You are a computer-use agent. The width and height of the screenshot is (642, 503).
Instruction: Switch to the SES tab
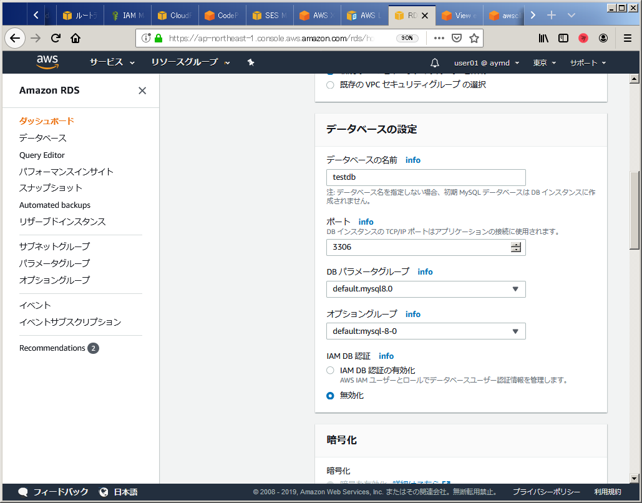pyautogui.click(x=270, y=15)
